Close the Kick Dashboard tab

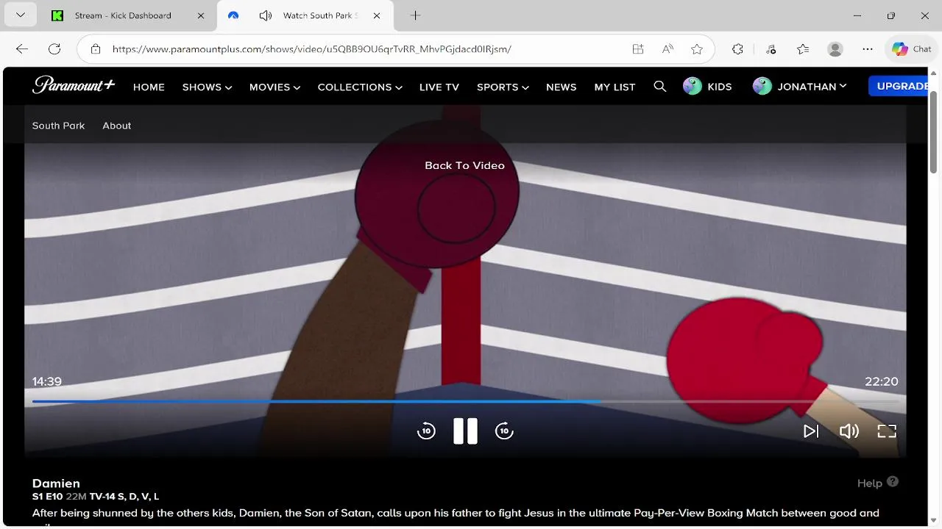pos(201,15)
